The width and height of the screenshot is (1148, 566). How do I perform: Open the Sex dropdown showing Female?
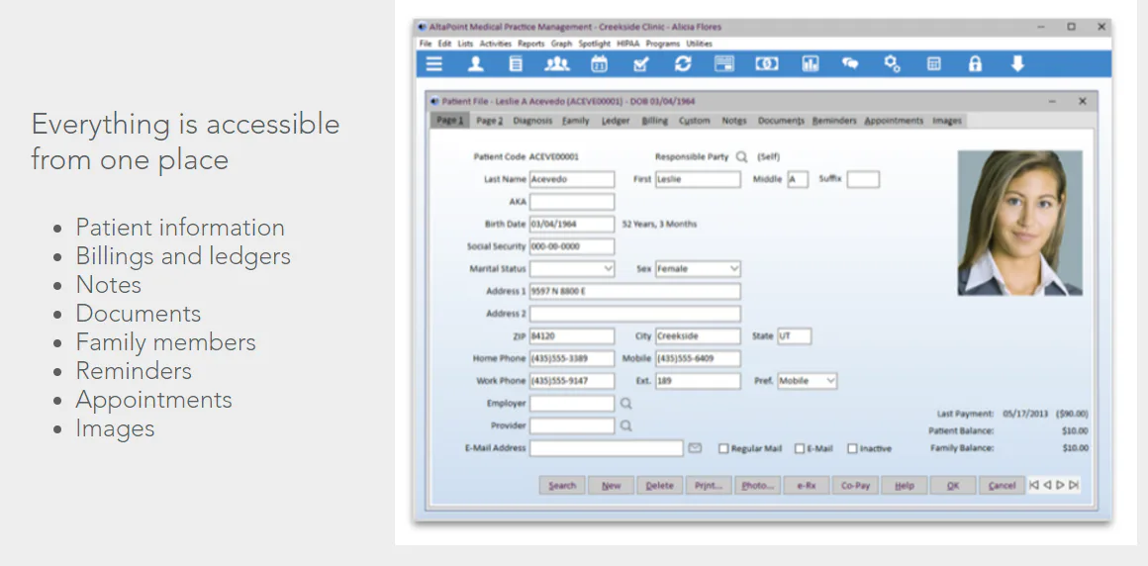pyautogui.click(x=698, y=269)
